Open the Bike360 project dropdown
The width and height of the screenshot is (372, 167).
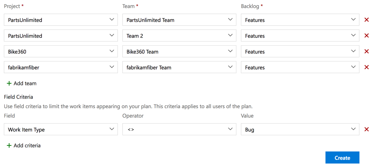pos(61,51)
